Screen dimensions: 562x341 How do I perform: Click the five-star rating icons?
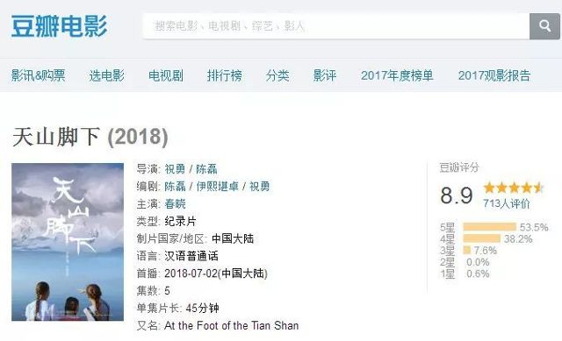point(514,188)
